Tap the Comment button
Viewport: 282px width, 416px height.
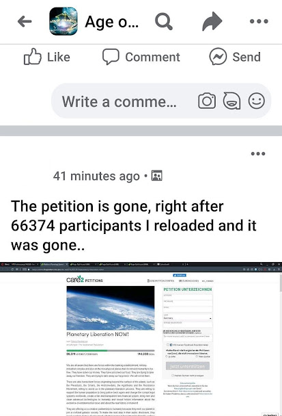coord(141,57)
